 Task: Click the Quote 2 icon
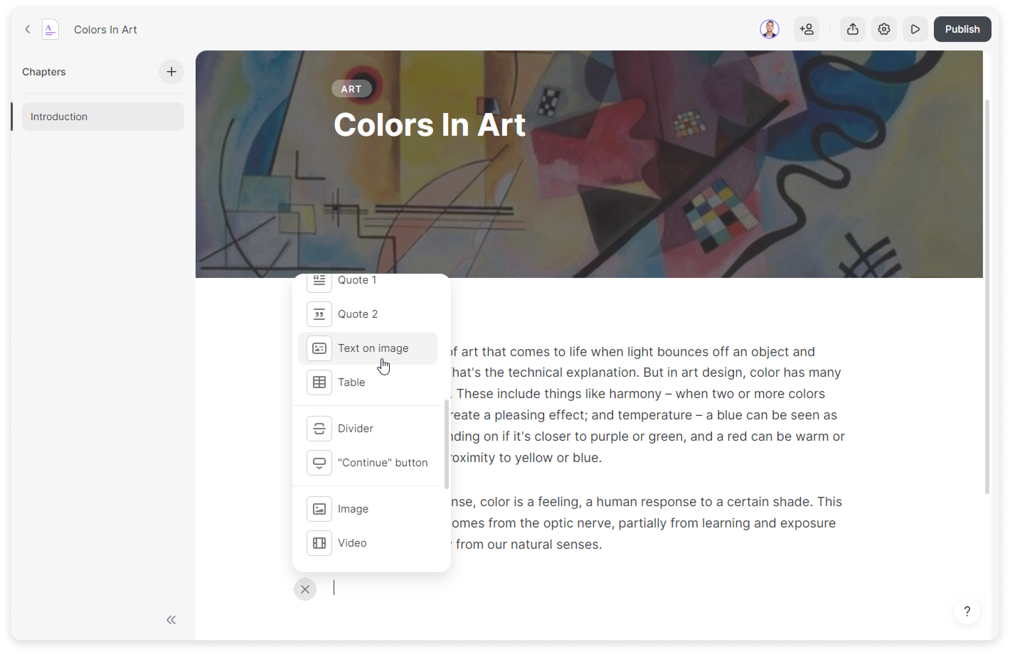pyautogui.click(x=319, y=314)
